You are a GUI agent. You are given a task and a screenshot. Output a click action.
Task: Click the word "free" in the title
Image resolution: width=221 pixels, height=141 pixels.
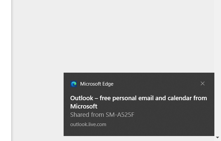(105, 98)
